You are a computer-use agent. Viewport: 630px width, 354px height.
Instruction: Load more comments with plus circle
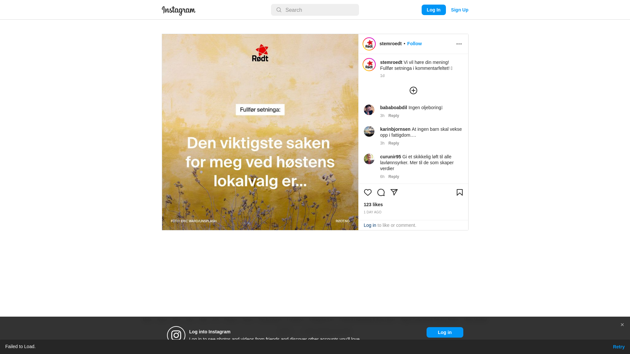tap(413, 90)
